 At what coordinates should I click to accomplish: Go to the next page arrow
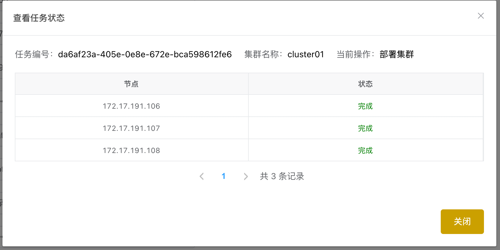[x=246, y=176]
